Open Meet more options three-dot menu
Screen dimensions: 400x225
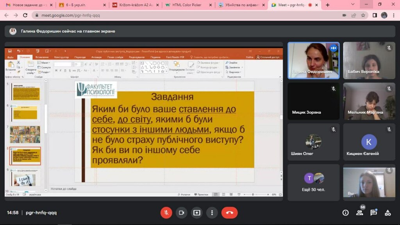click(212, 212)
